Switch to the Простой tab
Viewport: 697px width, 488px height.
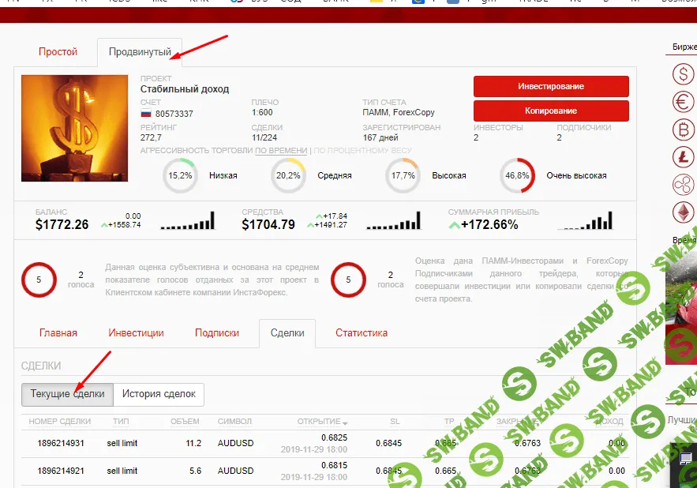[x=58, y=52]
